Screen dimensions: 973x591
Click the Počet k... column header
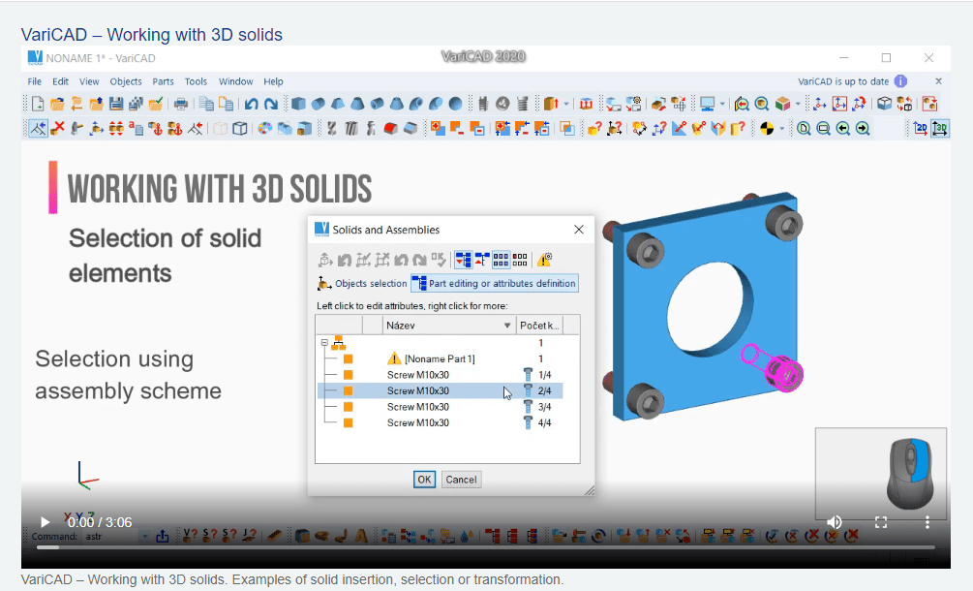tap(540, 326)
